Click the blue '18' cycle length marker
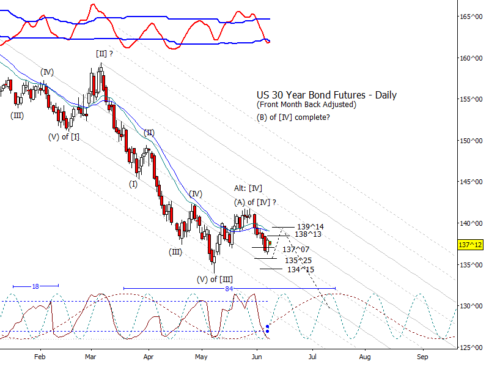Image resolution: width=489 pixels, height=372 pixels. pyautogui.click(x=35, y=286)
